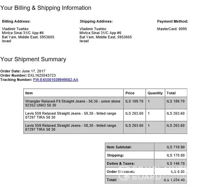
Task: Select the June 17, 2017 order date
Action: (x=33, y=71)
